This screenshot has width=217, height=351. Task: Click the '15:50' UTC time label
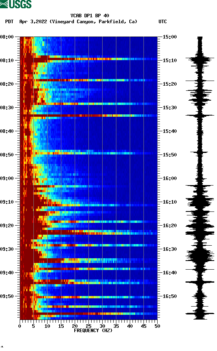point(169,155)
